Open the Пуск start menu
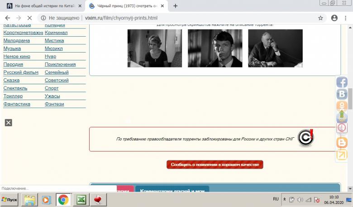353x207 pixels. [9, 200]
